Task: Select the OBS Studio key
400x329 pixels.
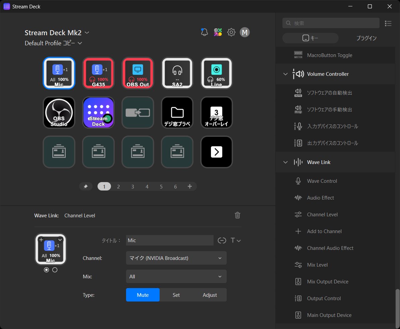Action: (x=59, y=112)
